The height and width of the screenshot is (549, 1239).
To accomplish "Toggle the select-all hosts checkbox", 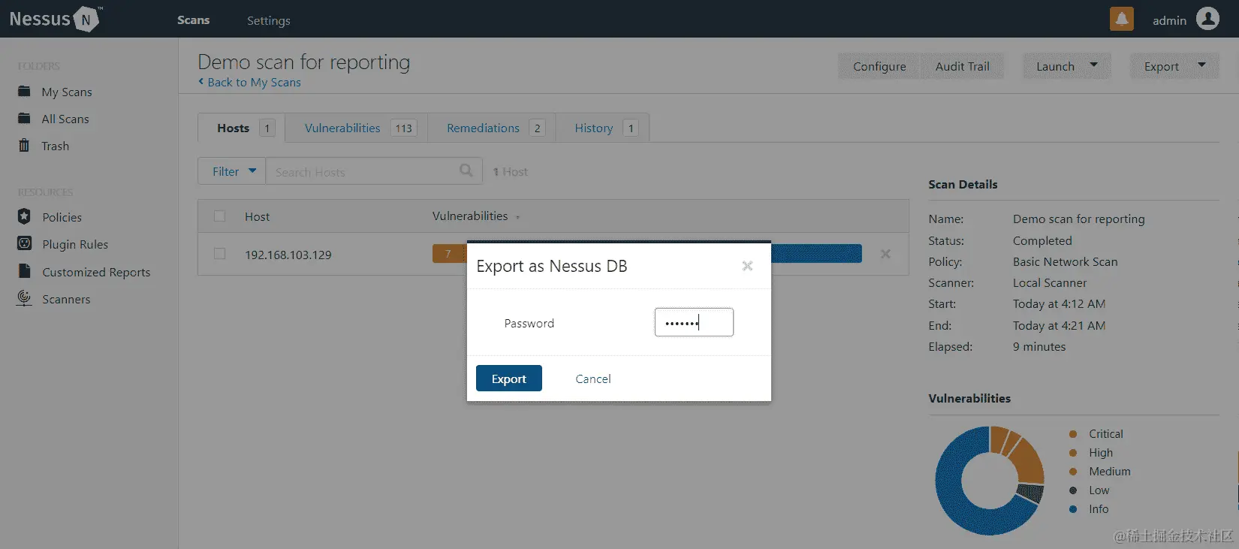I will (219, 216).
